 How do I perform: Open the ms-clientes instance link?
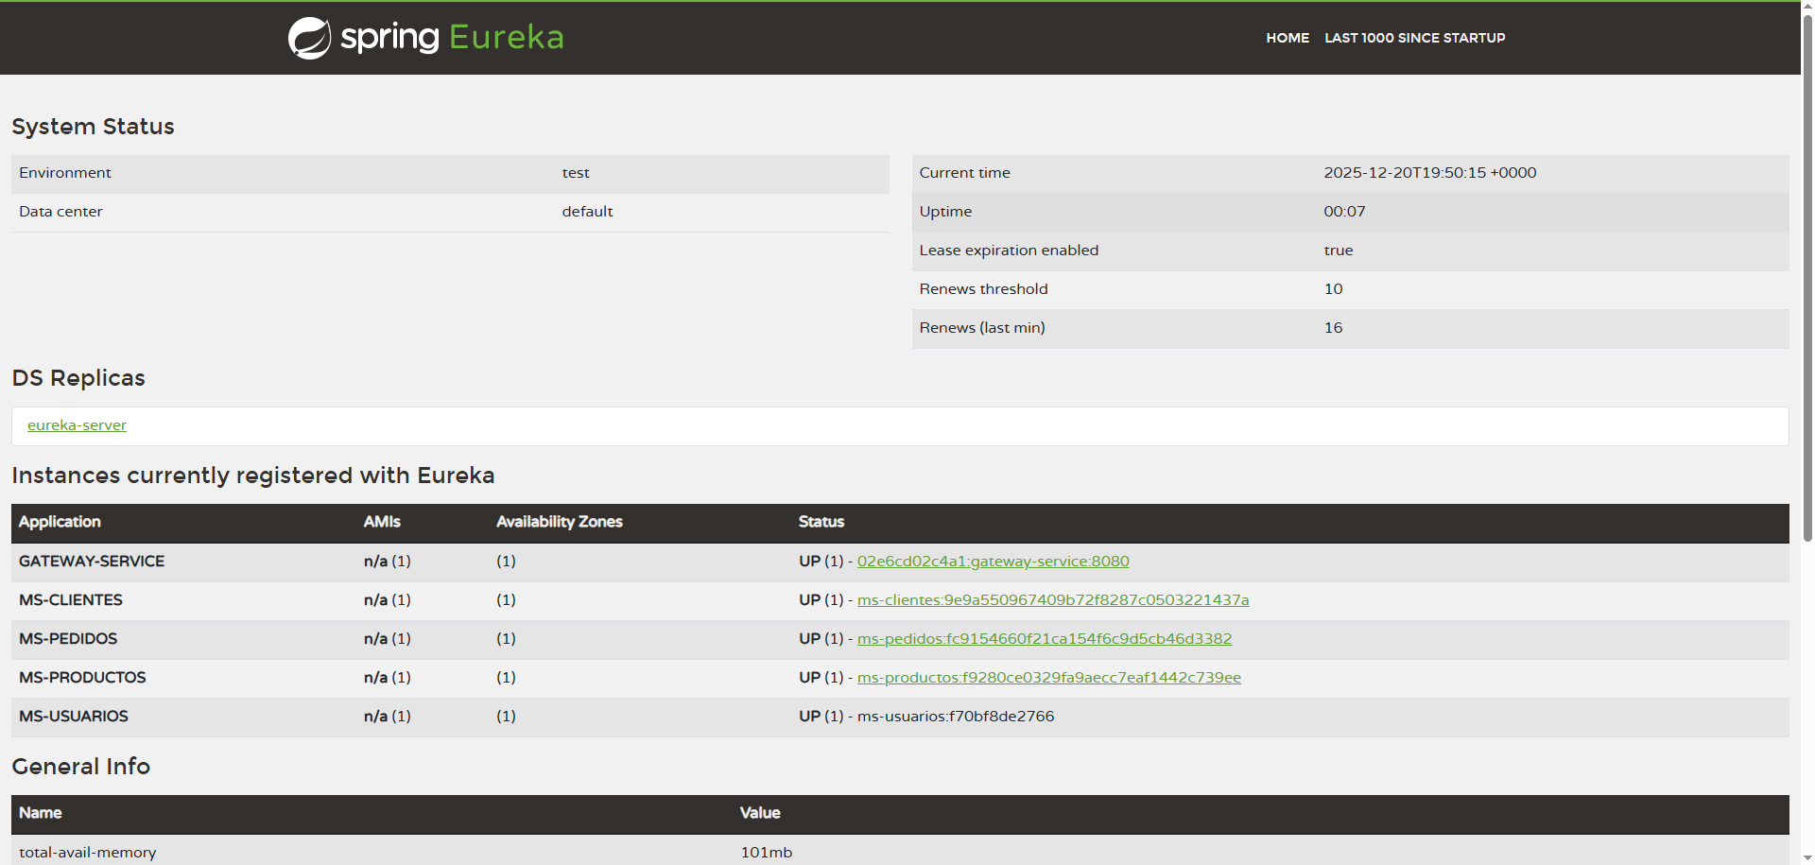(x=1052, y=600)
